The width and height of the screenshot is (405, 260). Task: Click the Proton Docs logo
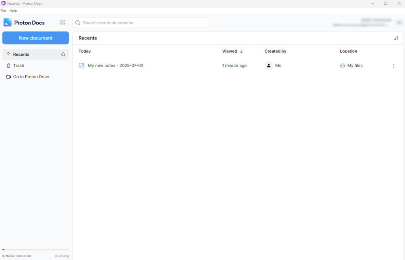[24, 23]
